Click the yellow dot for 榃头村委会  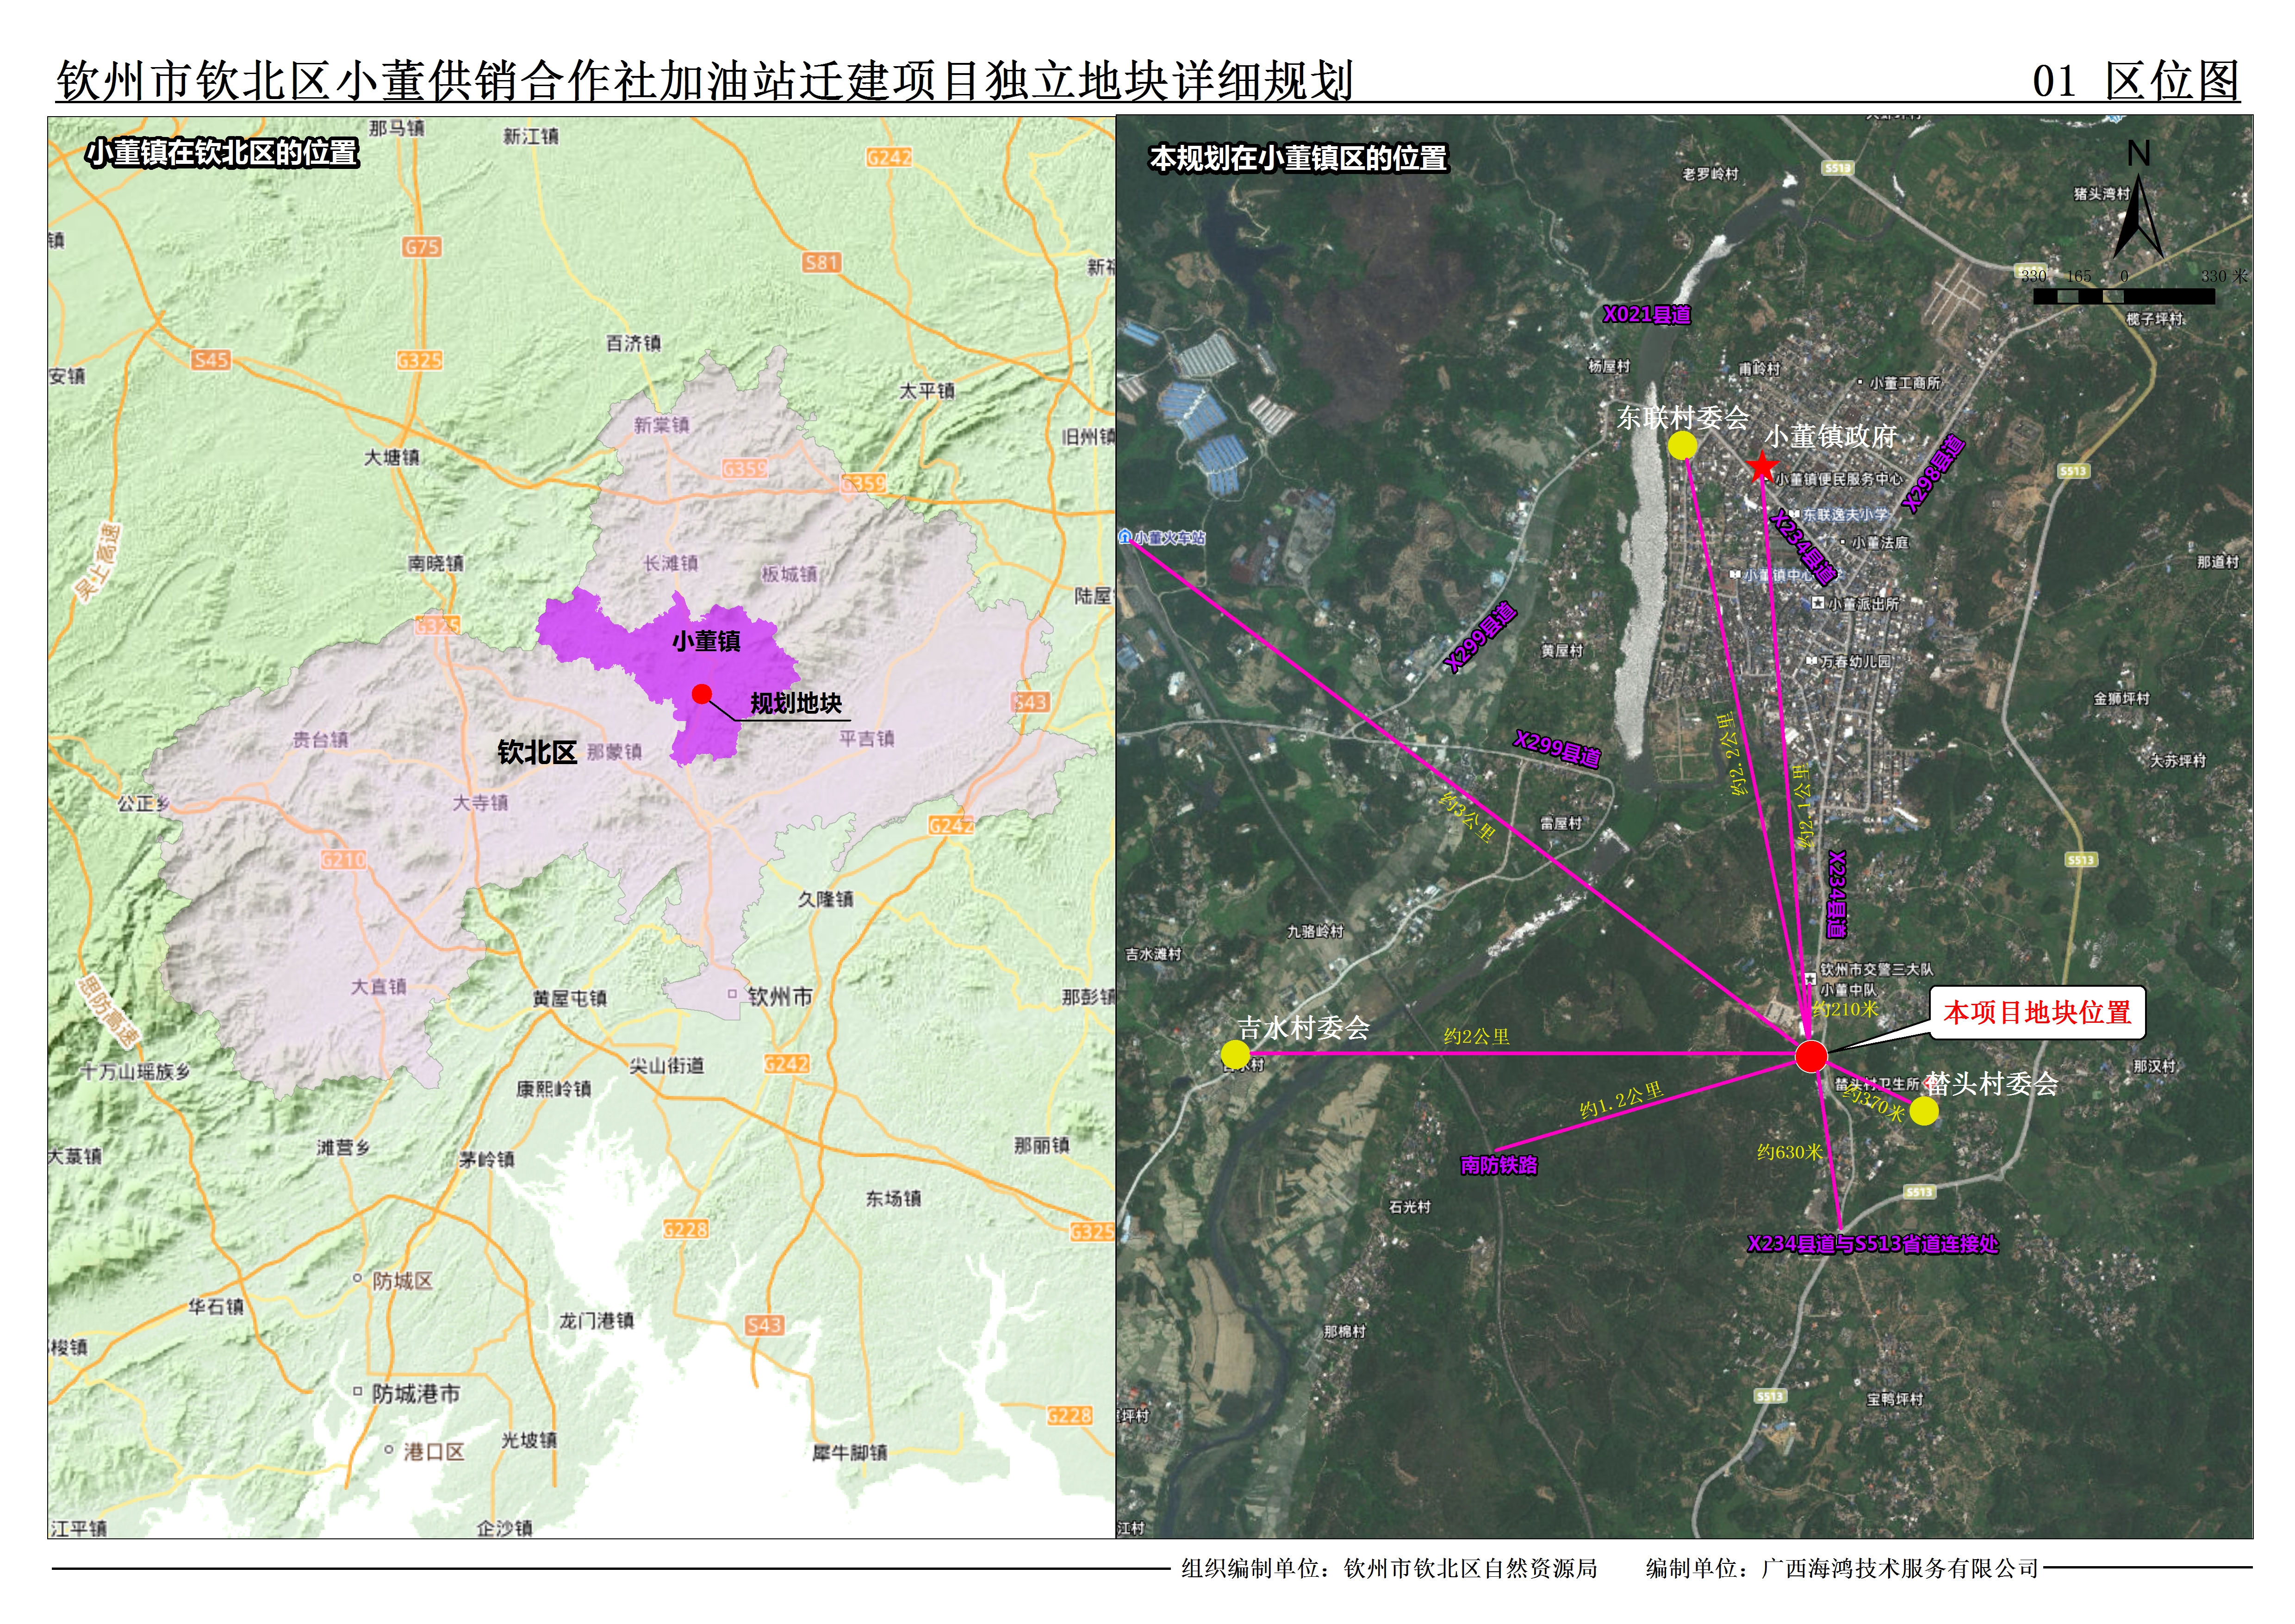[1923, 1111]
